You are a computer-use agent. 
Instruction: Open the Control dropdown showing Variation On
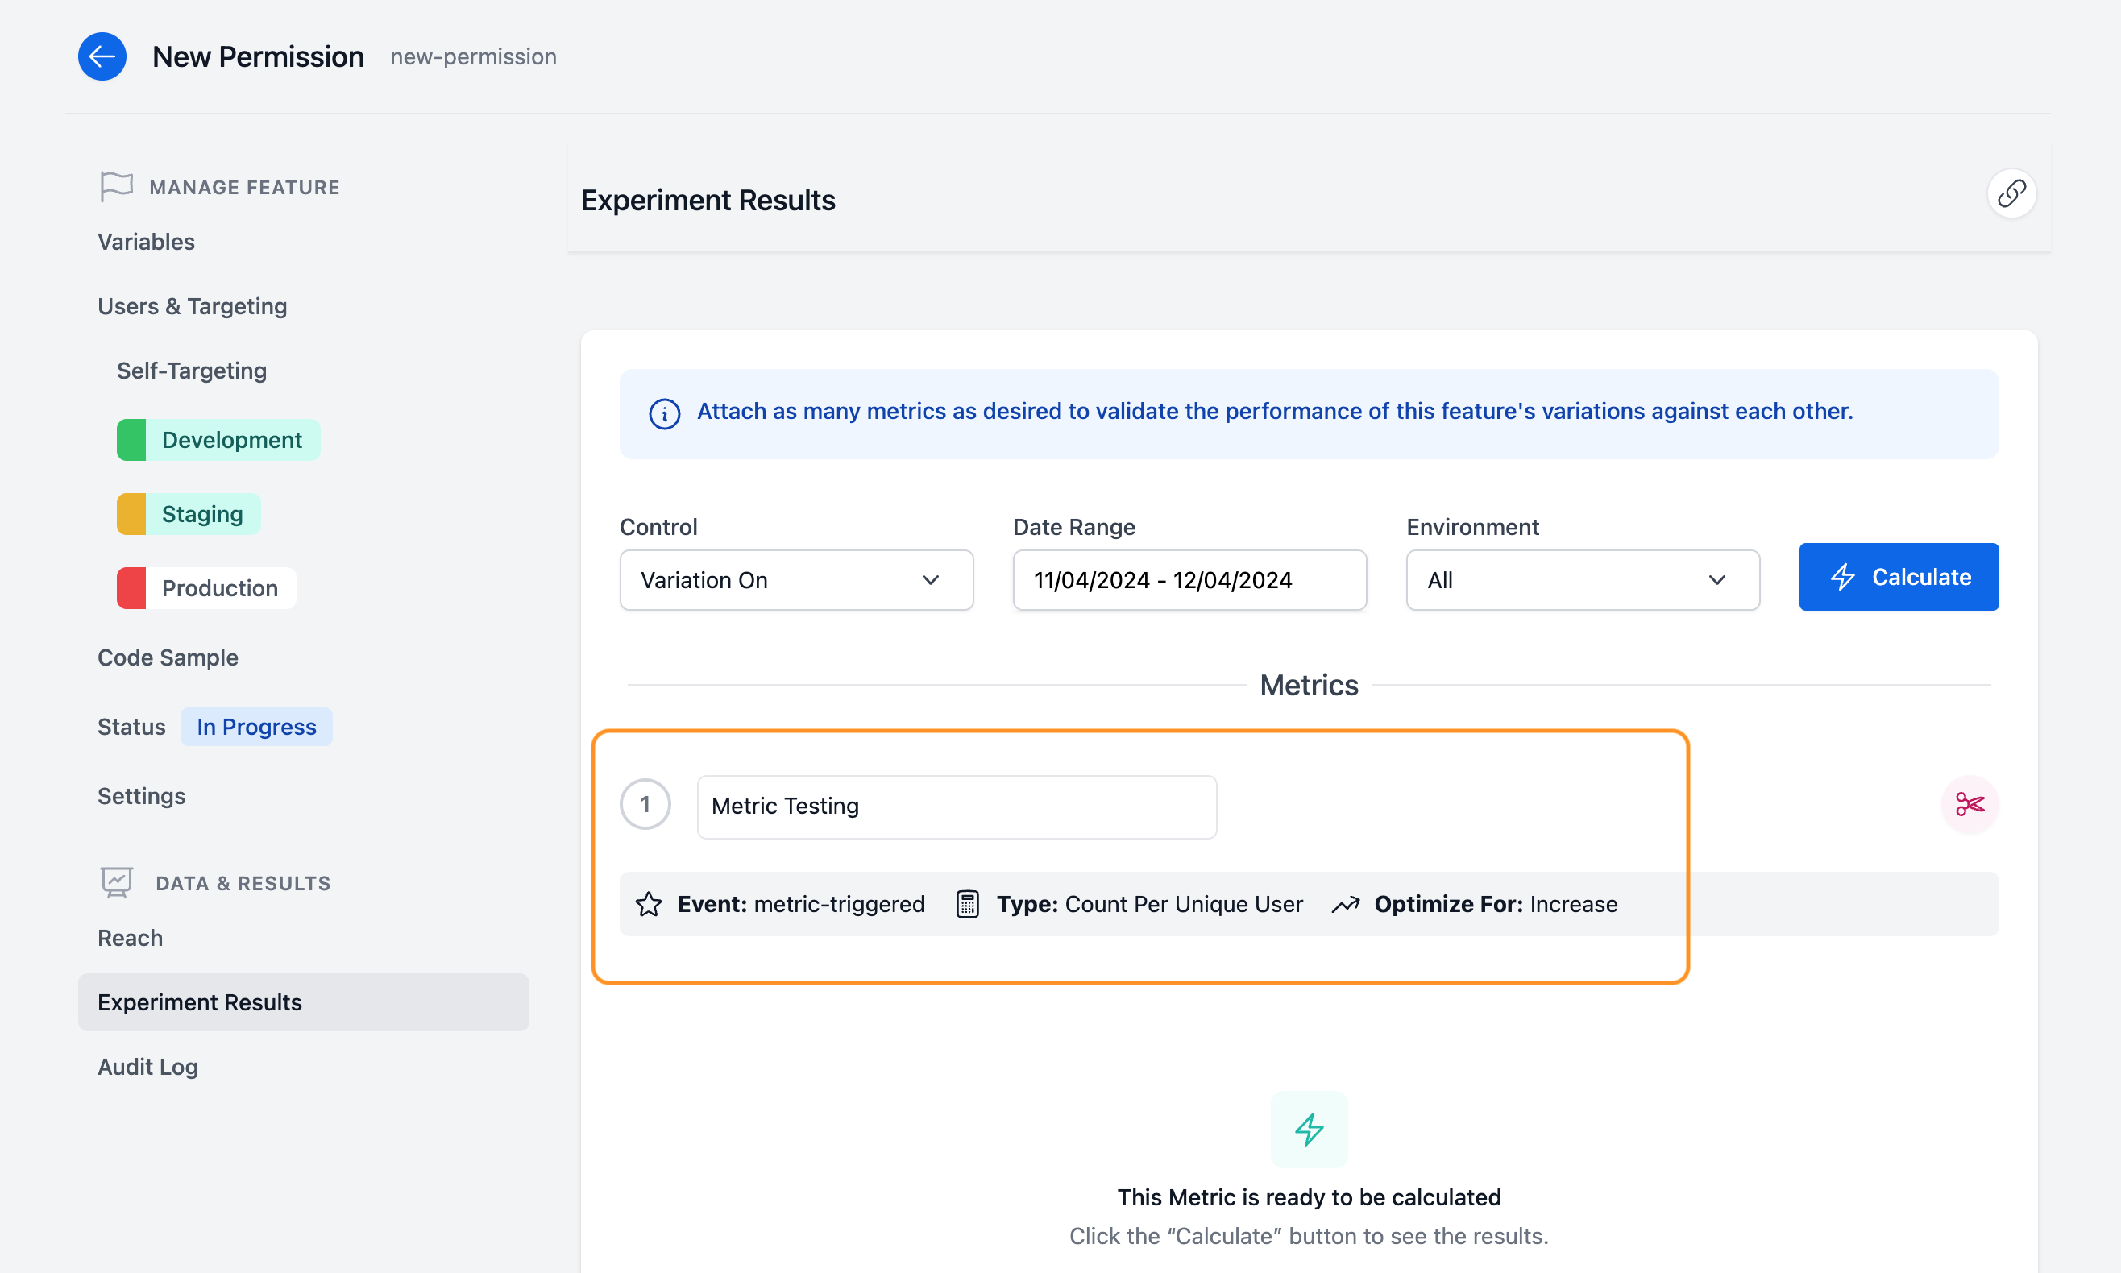point(795,580)
